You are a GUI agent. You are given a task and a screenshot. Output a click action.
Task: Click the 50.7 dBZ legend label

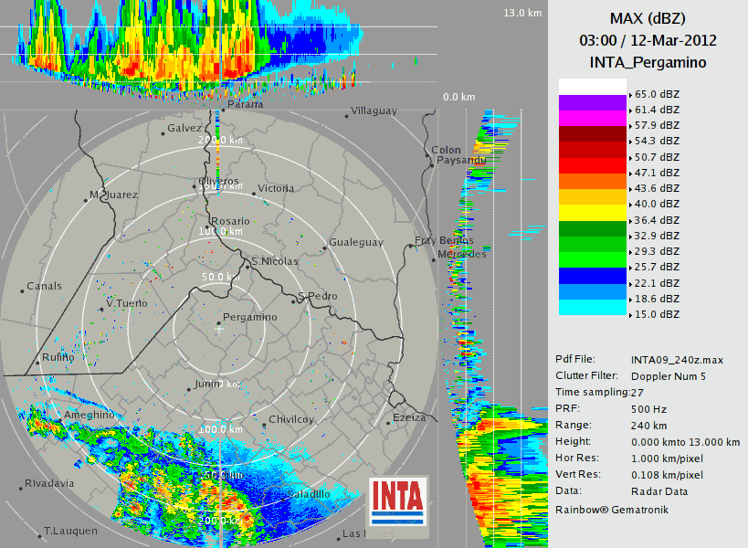[x=657, y=157]
